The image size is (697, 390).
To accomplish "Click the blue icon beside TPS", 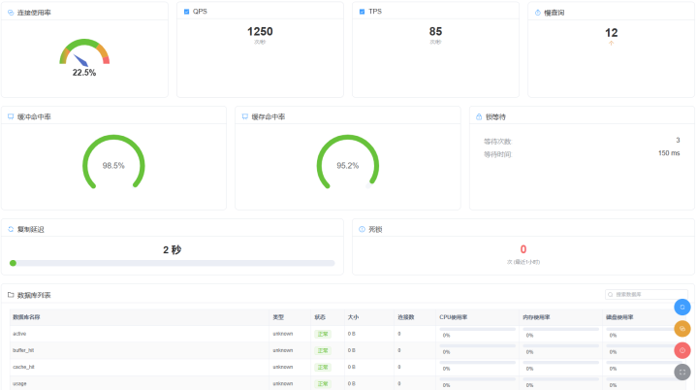I will pos(362,12).
